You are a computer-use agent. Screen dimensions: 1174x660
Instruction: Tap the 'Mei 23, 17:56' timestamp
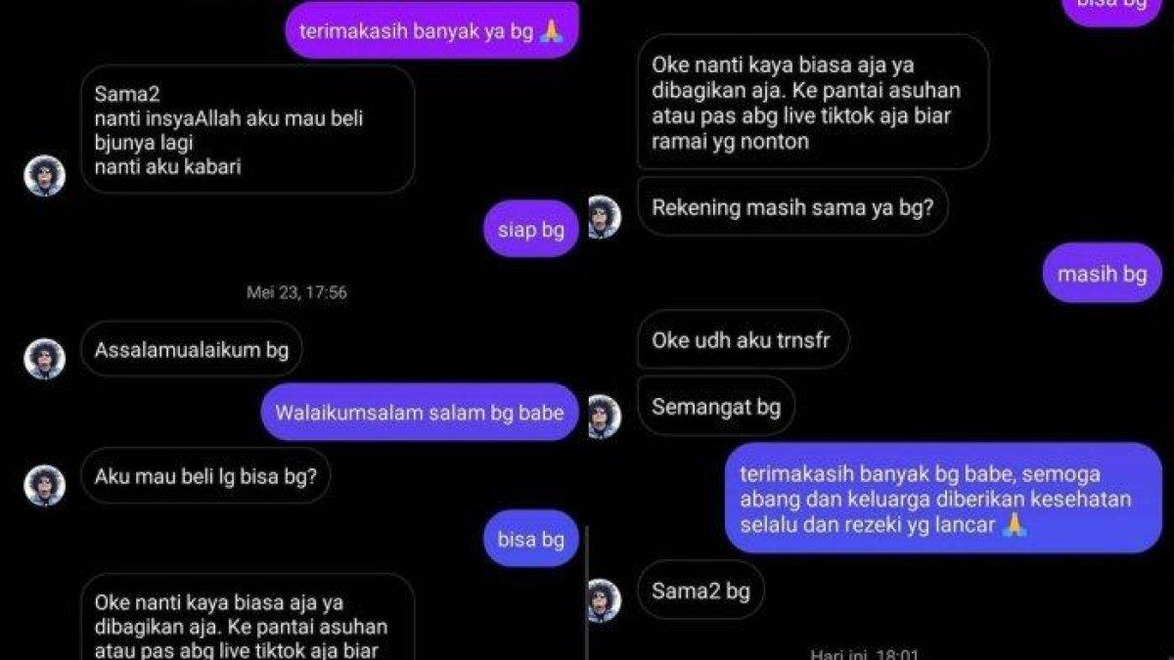(x=296, y=292)
